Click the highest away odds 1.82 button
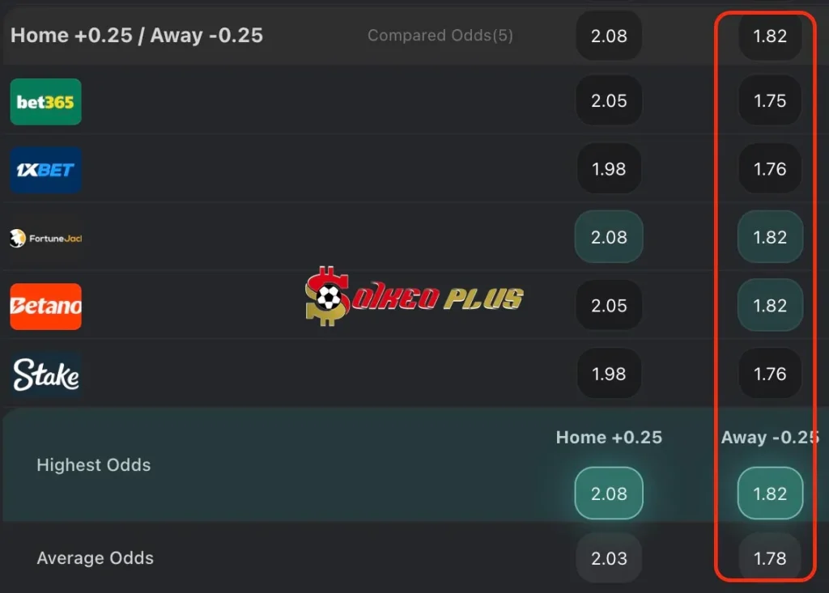 (x=770, y=493)
